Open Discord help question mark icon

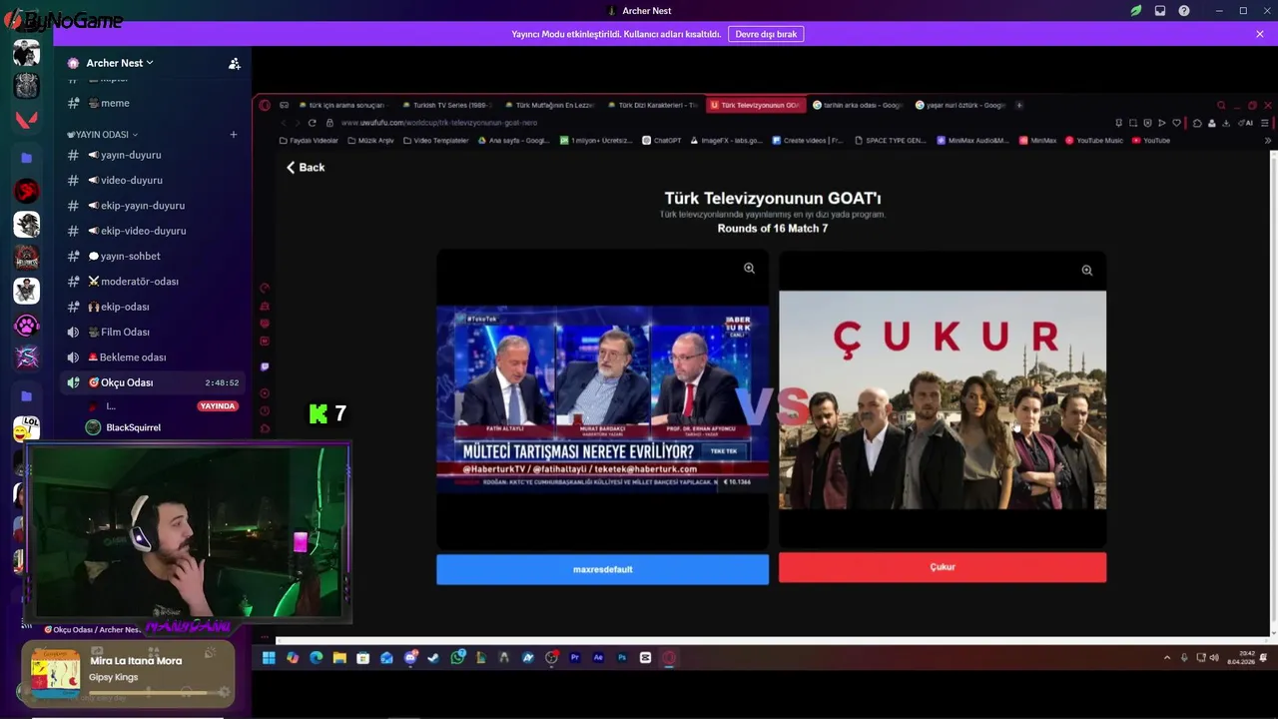point(1184,11)
